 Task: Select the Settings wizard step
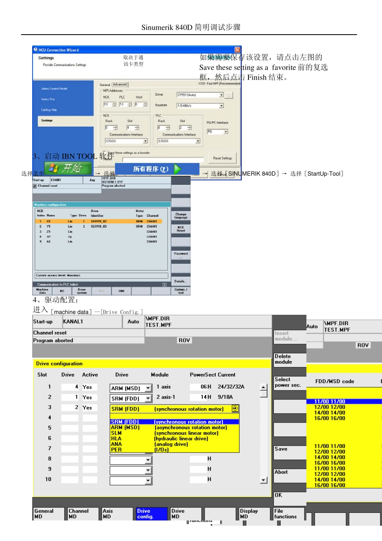coord(47,120)
